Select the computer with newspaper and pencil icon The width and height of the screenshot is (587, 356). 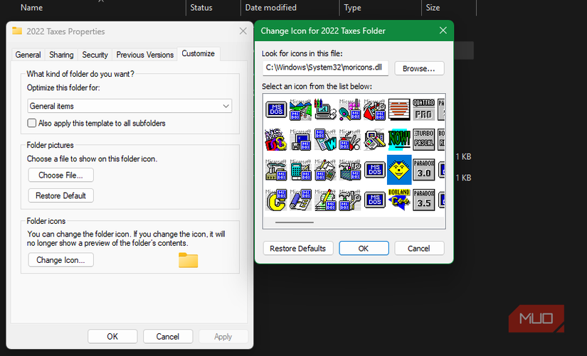[x=374, y=140]
